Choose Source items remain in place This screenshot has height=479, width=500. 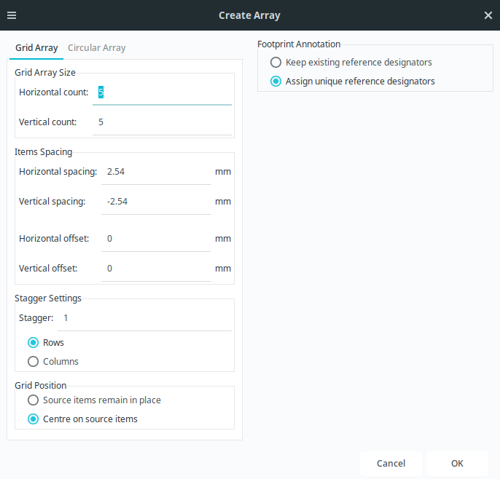(x=33, y=400)
